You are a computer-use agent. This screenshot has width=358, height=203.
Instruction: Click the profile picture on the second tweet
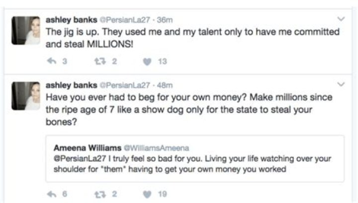[25, 96]
